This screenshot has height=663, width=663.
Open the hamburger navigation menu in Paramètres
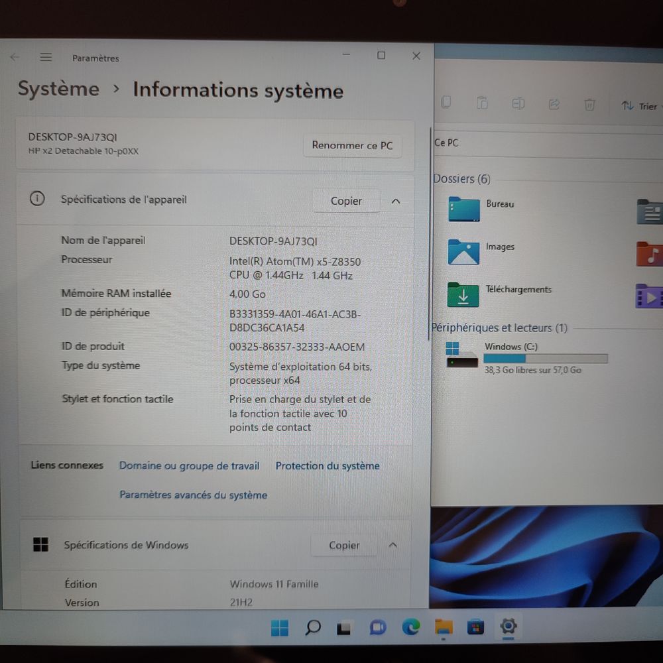coord(46,57)
